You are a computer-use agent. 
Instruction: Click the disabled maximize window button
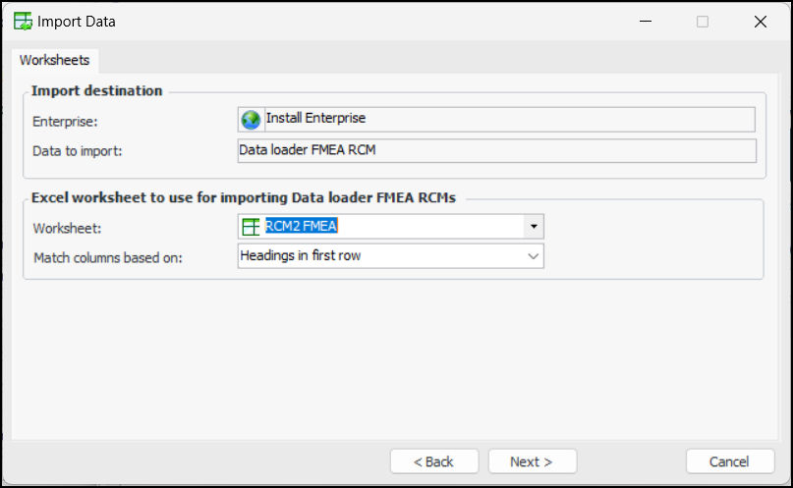point(703,21)
